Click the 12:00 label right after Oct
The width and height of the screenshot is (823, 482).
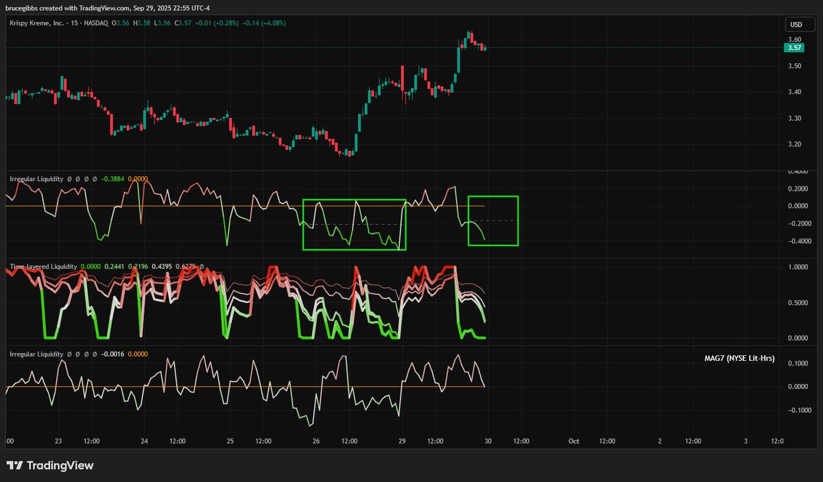click(x=606, y=442)
